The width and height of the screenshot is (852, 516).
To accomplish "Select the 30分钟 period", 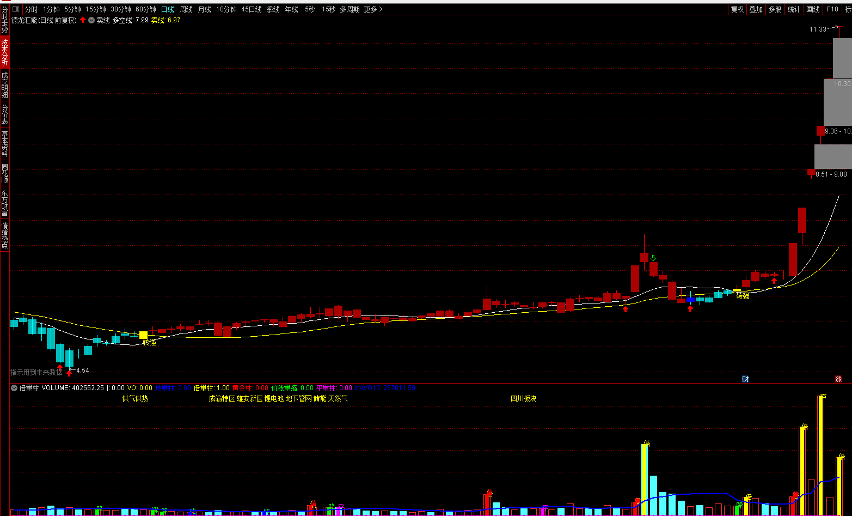I will coord(121,9).
